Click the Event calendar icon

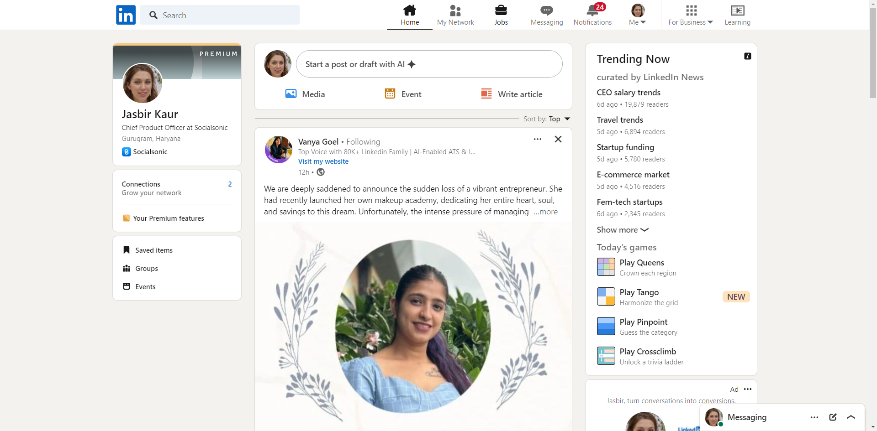(x=390, y=94)
